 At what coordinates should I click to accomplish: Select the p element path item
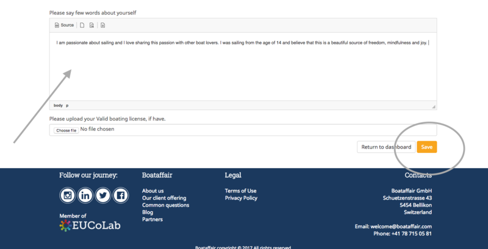click(x=67, y=105)
